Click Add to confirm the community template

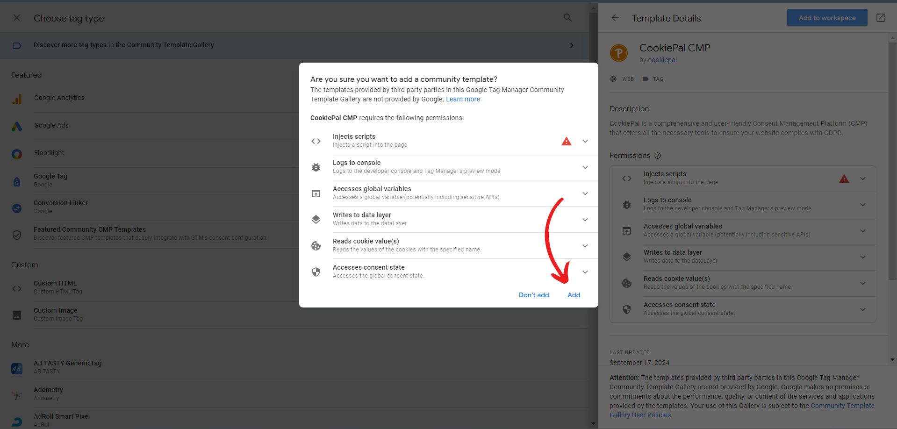click(x=574, y=295)
